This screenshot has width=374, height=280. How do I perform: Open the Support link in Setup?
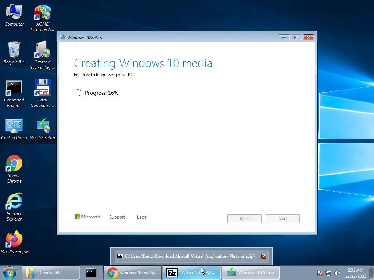click(x=117, y=217)
